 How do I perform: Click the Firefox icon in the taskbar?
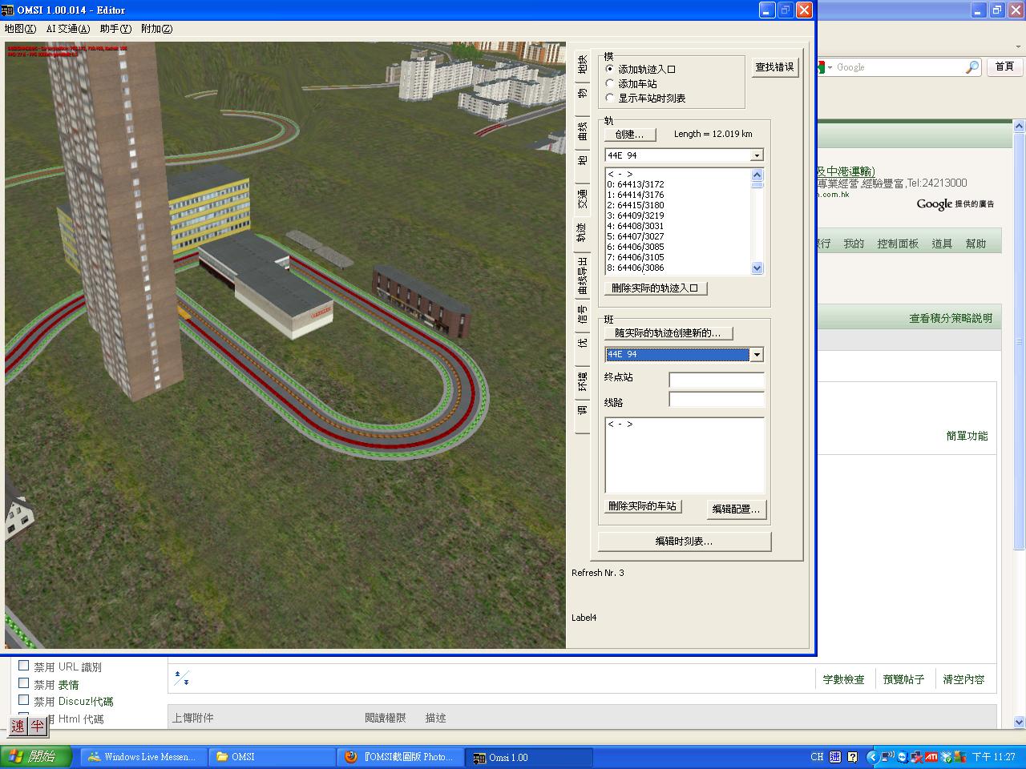pyautogui.click(x=350, y=757)
